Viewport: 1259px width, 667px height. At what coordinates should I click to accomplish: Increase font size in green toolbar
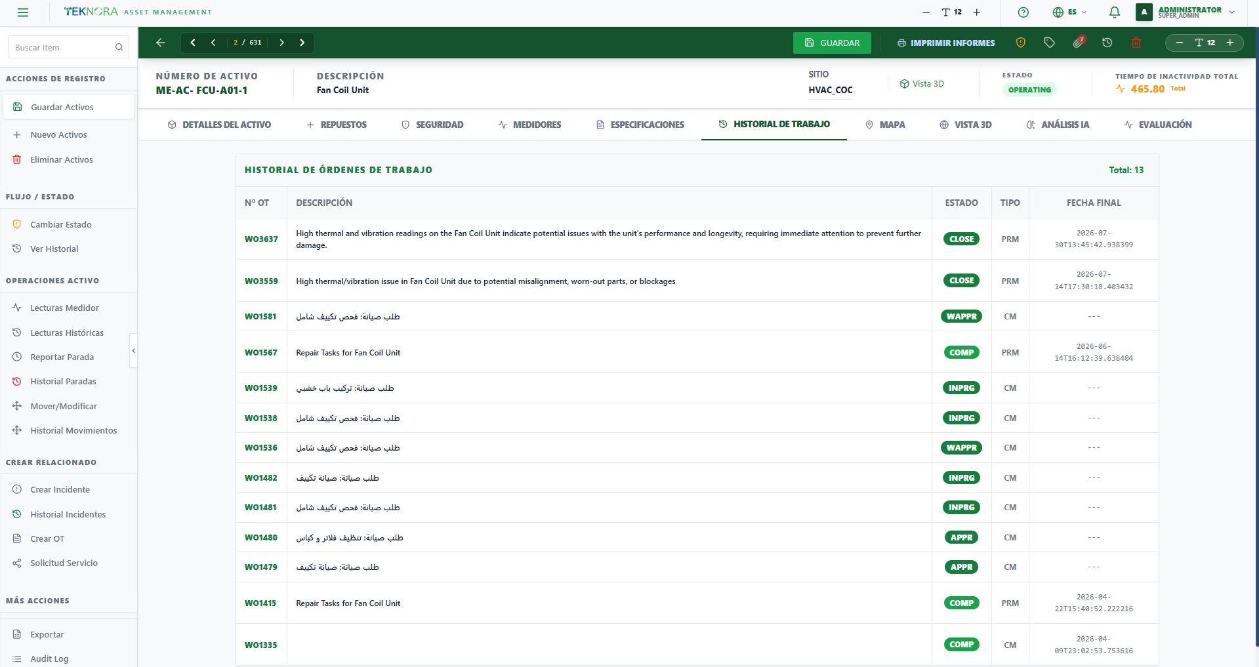click(x=1230, y=43)
